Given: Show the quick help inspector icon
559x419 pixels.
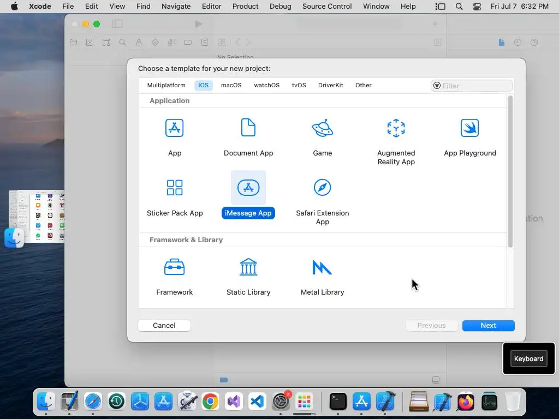Looking at the screenshot, I should (534, 43).
